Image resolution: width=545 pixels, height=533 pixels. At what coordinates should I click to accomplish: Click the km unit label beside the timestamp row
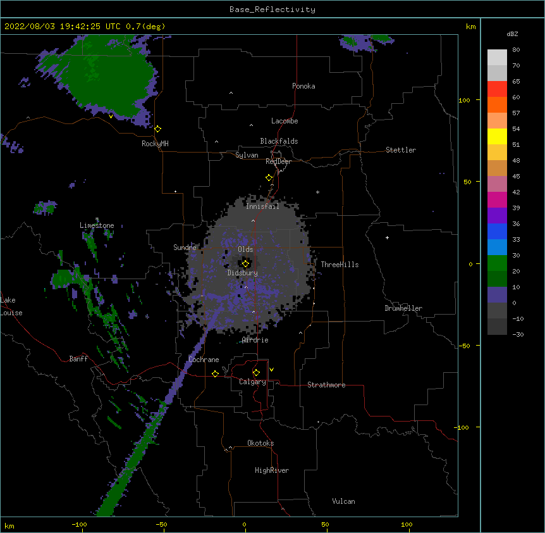[471, 27]
